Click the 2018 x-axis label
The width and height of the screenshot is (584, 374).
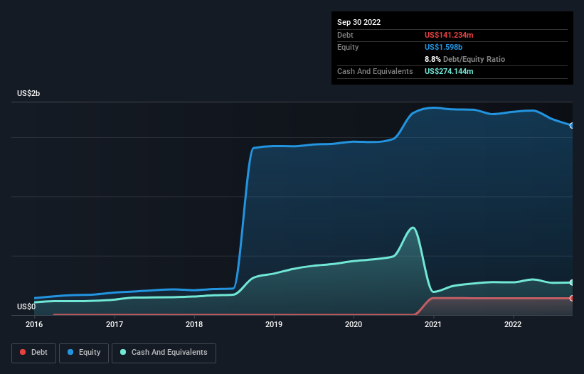[194, 324]
